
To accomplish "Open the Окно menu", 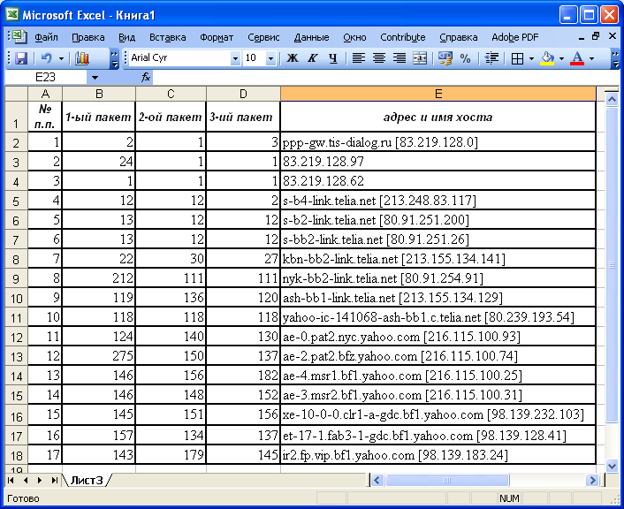I will pos(354,37).
